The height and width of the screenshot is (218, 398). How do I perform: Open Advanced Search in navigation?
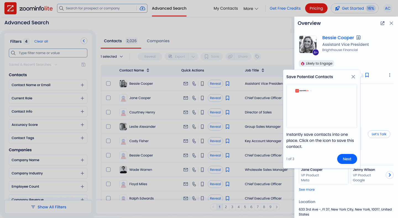pyautogui.click(x=169, y=8)
